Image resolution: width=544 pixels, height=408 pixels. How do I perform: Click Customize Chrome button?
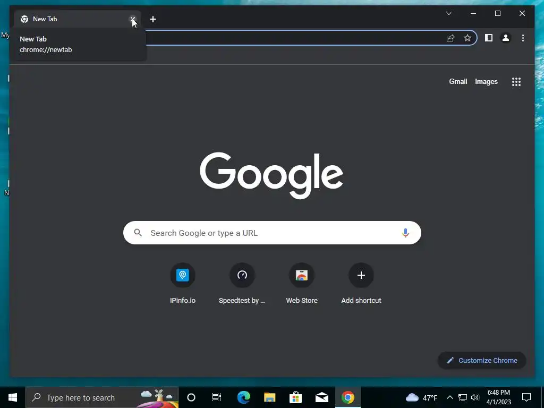(482, 361)
